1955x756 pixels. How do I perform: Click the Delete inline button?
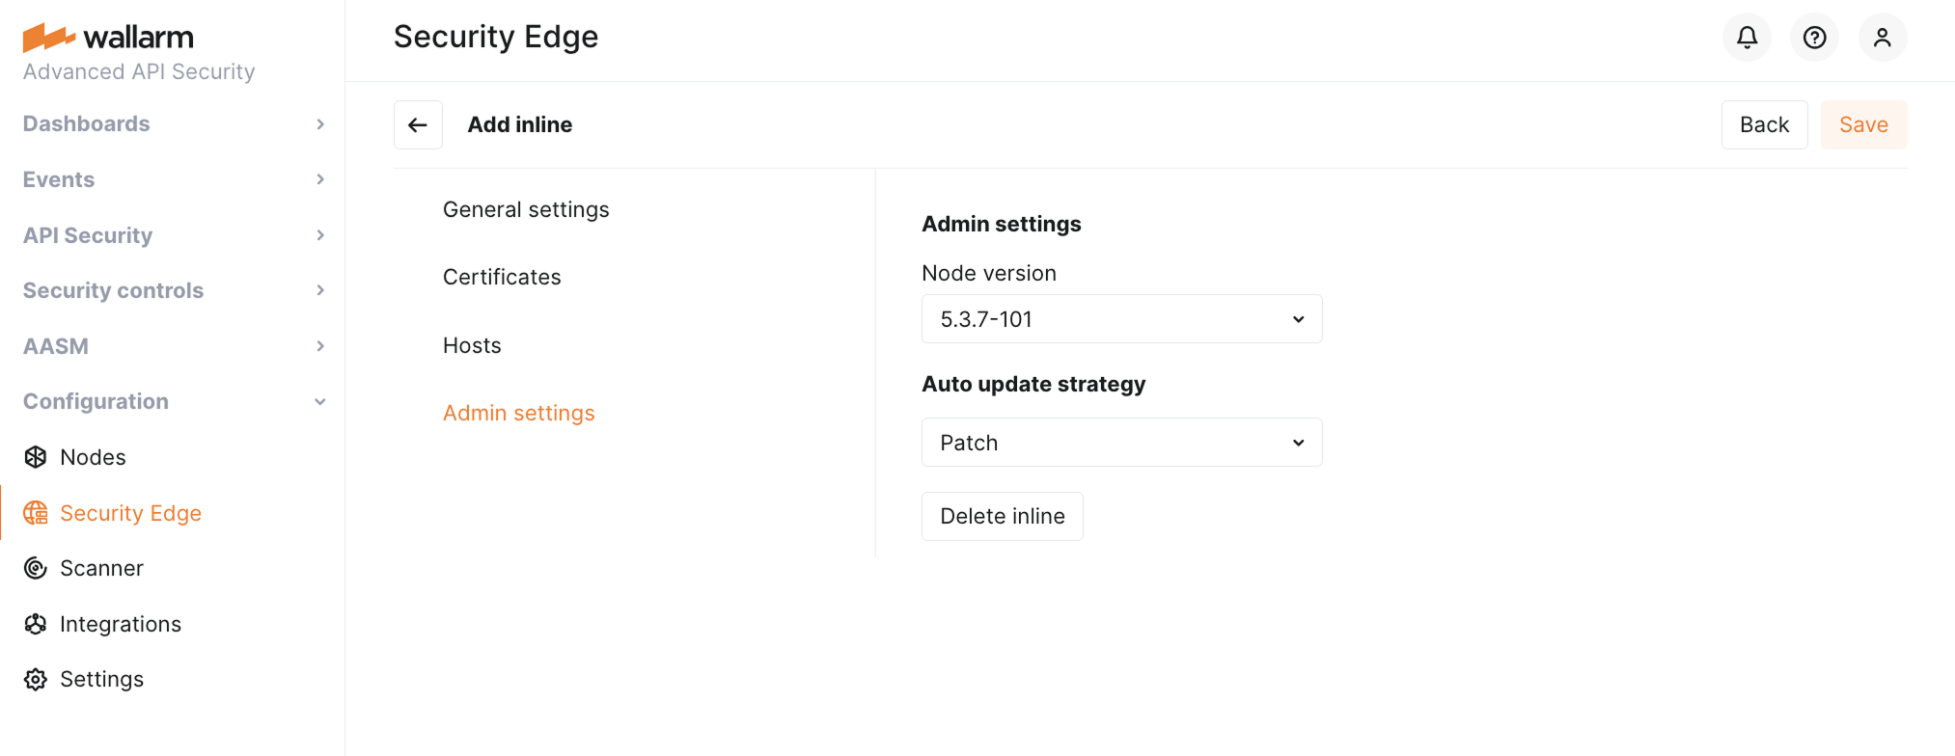[x=1003, y=516]
